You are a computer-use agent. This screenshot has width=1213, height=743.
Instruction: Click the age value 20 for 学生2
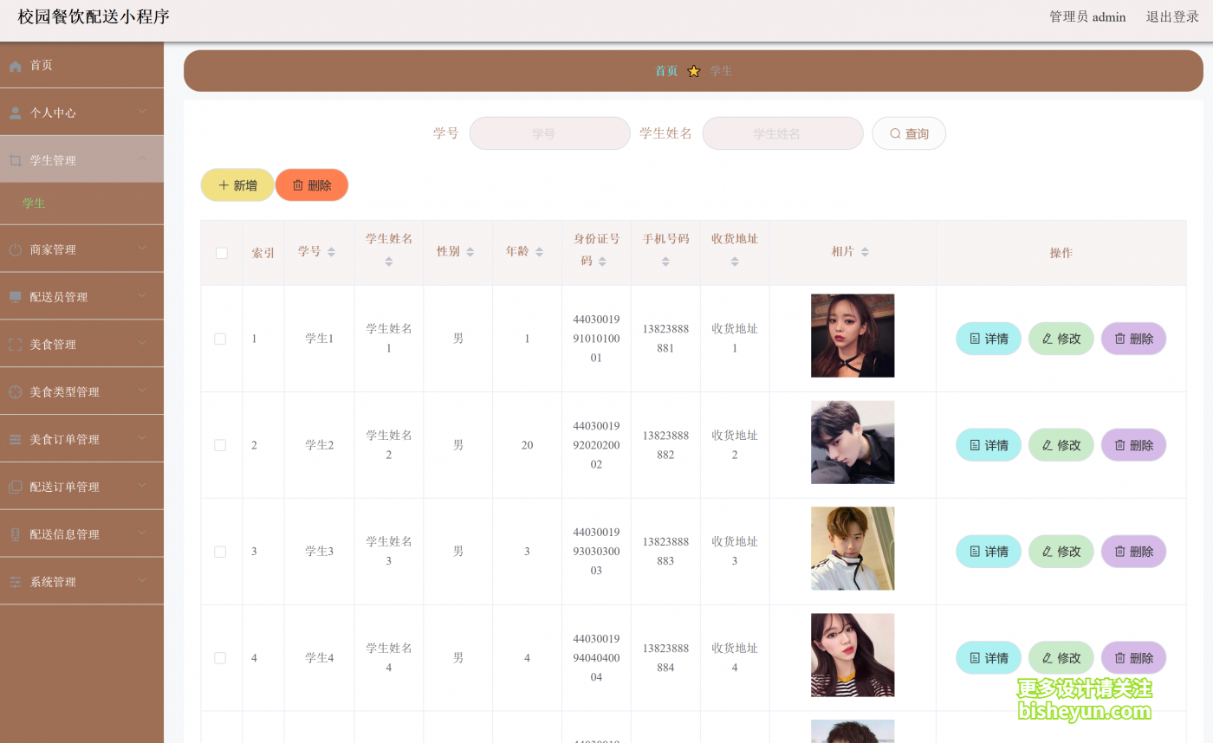pos(527,445)
